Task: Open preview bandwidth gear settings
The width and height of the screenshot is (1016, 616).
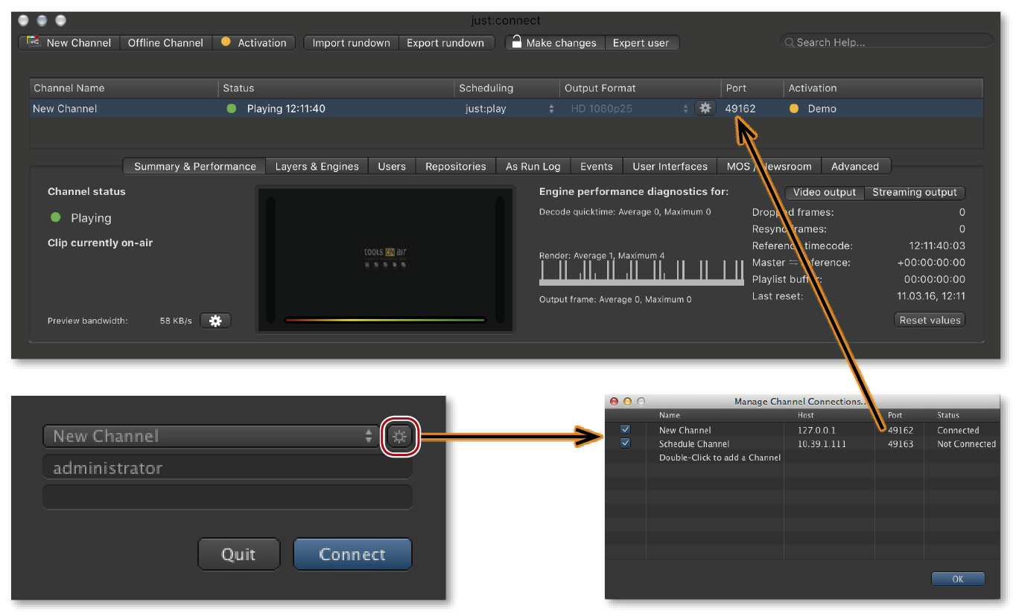Action: [x=216, y=321]
